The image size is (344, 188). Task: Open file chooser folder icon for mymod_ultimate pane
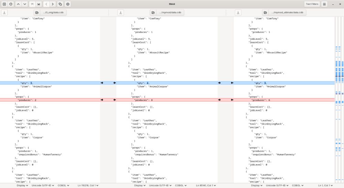[x=265, y=12]
